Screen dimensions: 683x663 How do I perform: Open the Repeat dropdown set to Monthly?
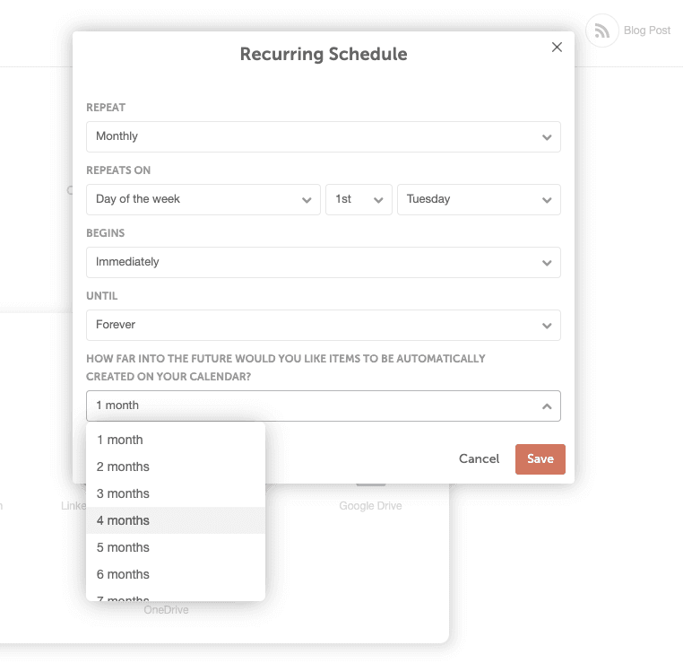click(x=323, y=136)
